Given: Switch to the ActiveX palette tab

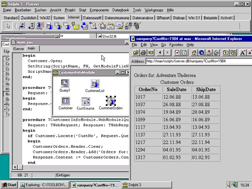Looking at the screenshot, I should [227, 18].
